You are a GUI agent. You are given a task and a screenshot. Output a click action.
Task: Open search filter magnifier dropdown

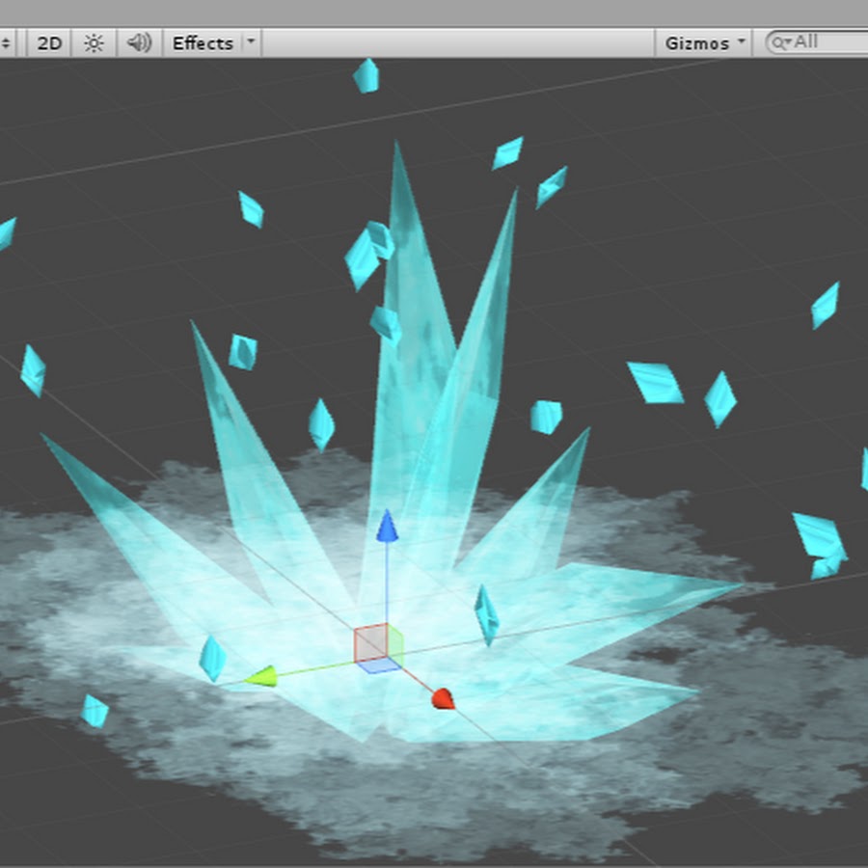(780, 42)
